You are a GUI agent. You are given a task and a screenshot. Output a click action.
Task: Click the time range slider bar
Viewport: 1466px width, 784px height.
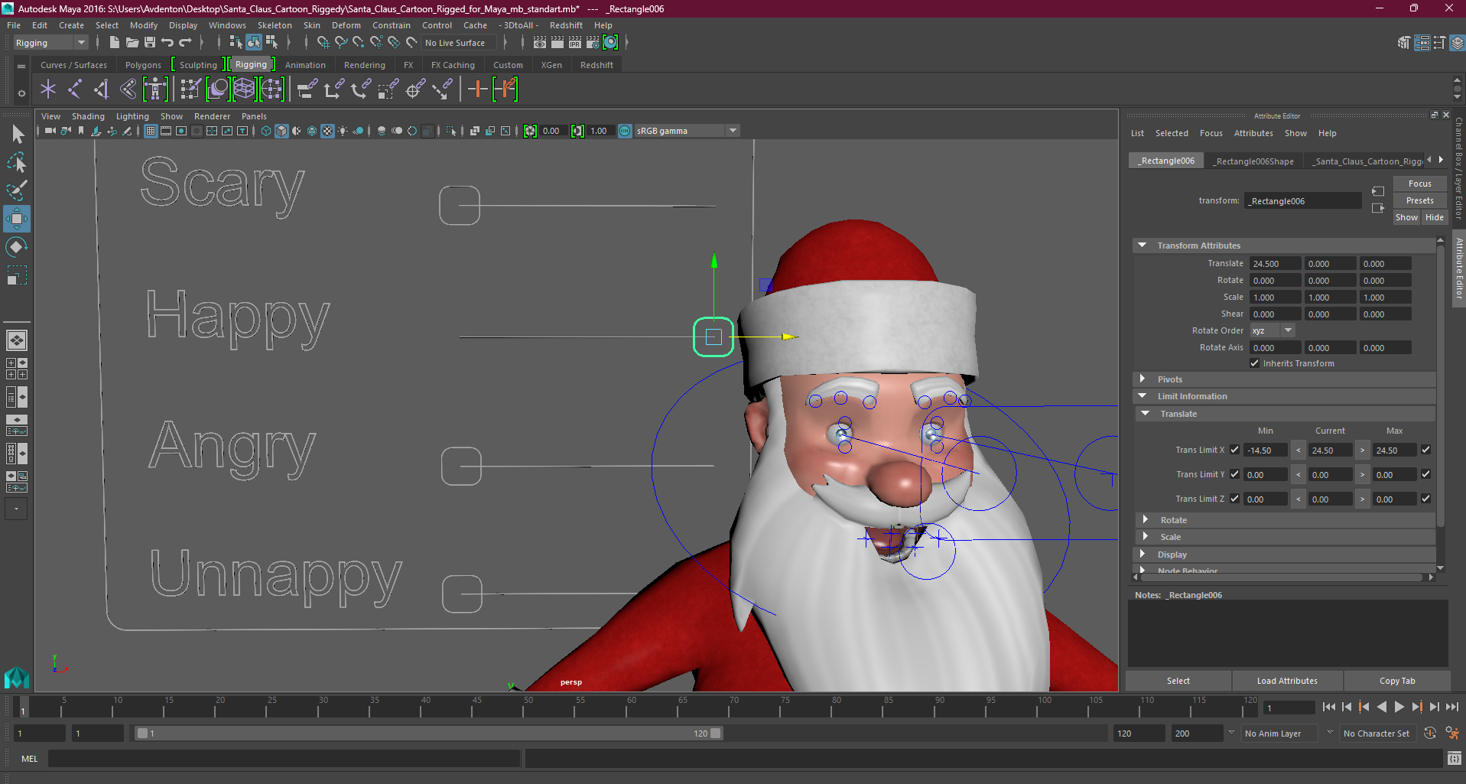428,733
